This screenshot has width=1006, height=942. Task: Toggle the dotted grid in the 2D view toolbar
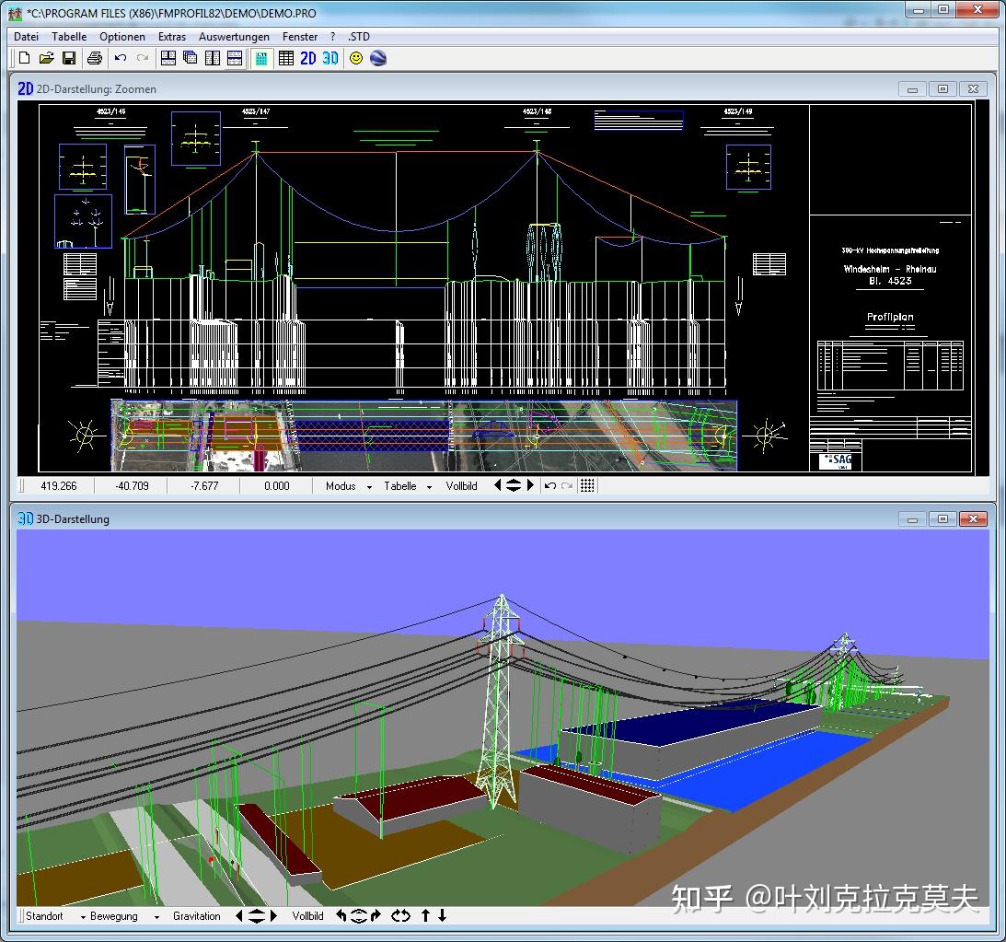587,485
